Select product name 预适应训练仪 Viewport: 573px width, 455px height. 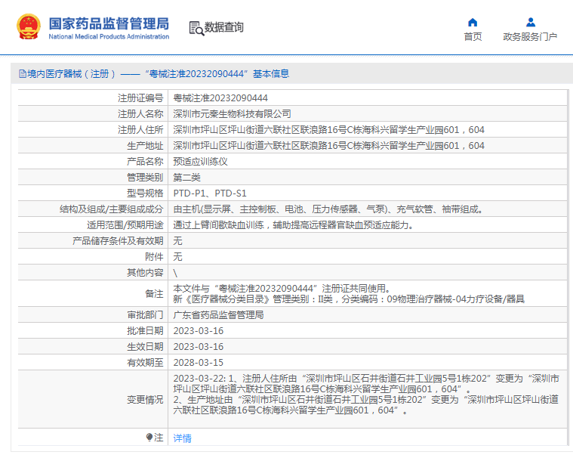pos(200,161)
